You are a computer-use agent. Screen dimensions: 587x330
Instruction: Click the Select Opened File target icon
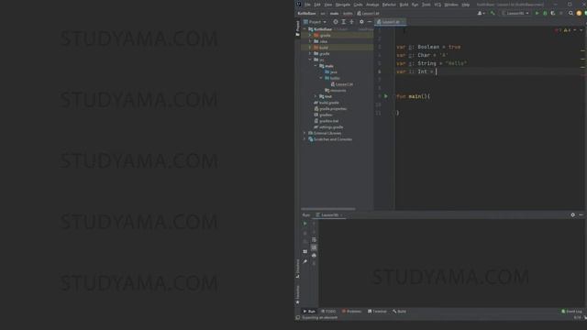[336, 22]
